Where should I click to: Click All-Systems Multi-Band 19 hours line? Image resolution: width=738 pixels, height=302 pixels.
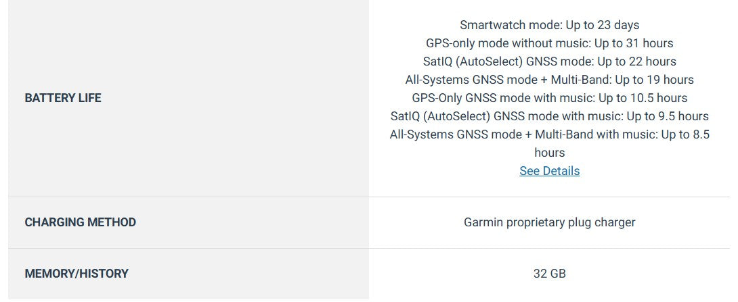coord(549,80)
